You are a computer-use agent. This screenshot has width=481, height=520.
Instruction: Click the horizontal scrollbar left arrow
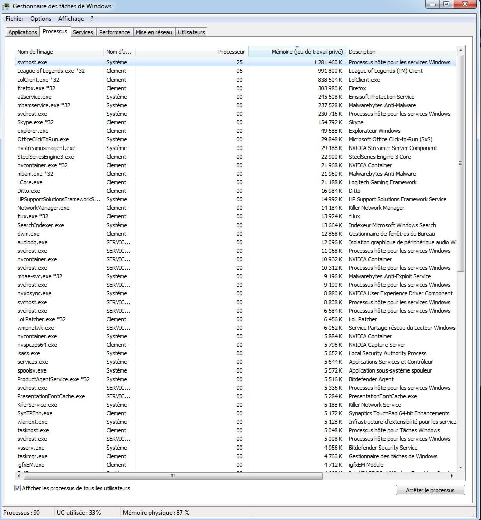[19, 475]
